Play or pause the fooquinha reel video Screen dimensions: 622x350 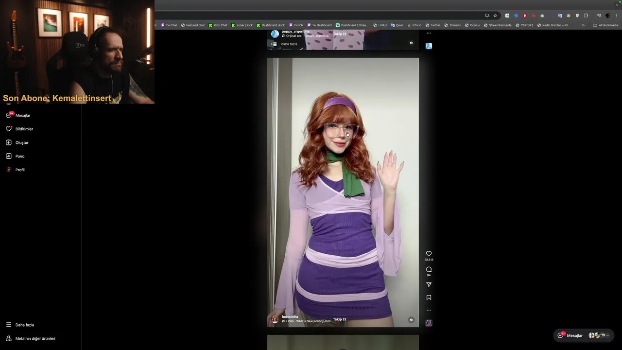pyautogui.click(x=343, y=192)
